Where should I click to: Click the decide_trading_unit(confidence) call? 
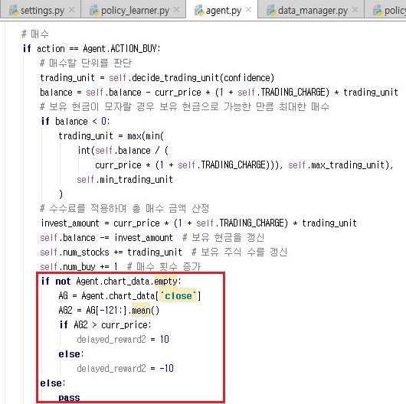point(203,77)
